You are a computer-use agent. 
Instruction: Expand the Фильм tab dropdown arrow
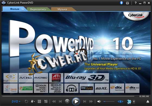click(23, 9)
